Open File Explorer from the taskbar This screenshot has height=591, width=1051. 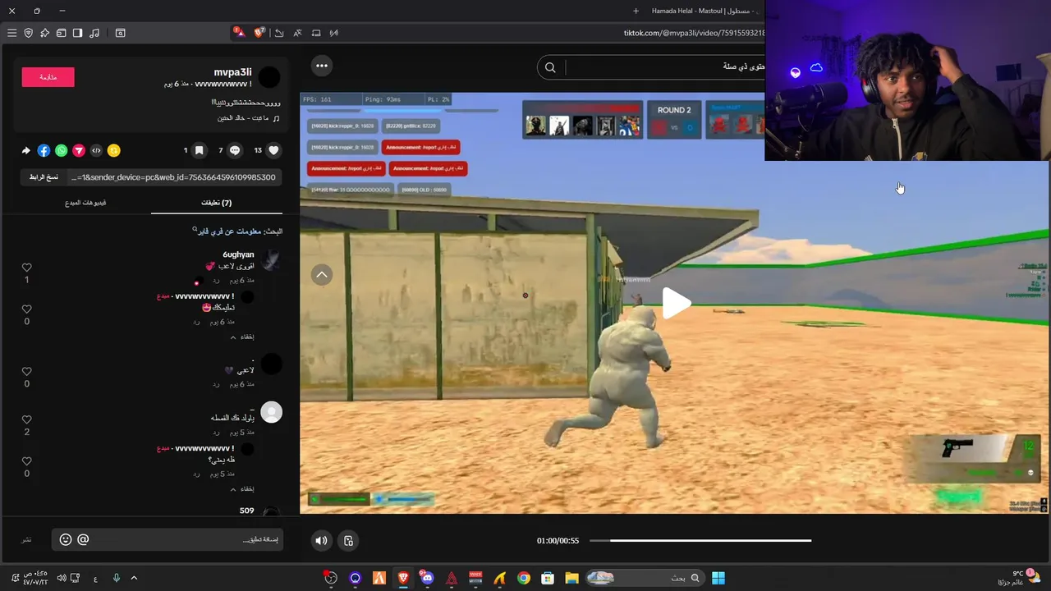[571, 578]
